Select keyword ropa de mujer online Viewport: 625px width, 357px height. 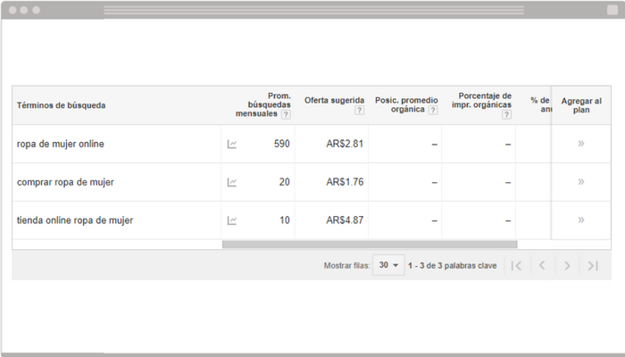coord(60,144)
